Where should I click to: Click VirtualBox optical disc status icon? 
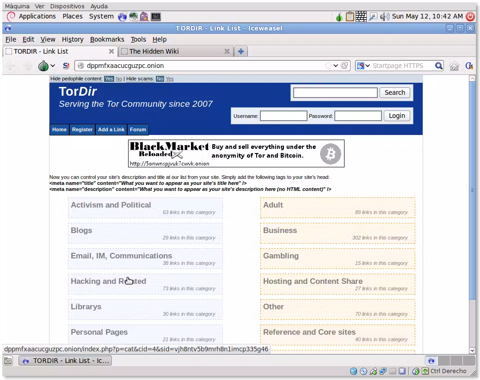pyautogui.click(x=363, y=371)
